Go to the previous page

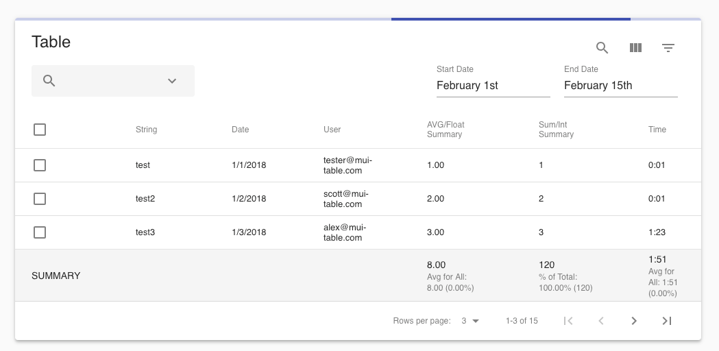pyautogui.click(x=601, y=321)
